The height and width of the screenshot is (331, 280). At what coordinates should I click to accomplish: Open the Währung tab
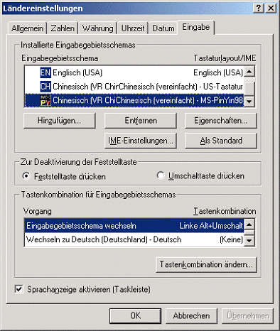[97, 28]
